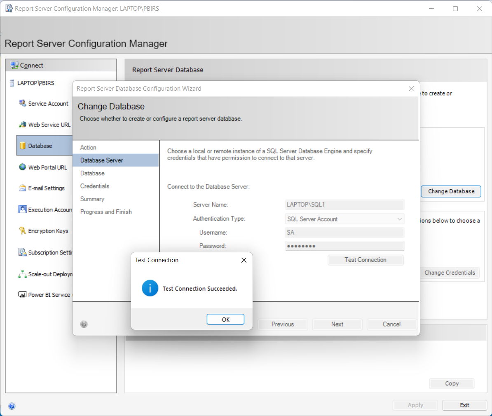492x416 pixels.
Task: Open E-mail Settings configuration
Action: coord(47,188)
